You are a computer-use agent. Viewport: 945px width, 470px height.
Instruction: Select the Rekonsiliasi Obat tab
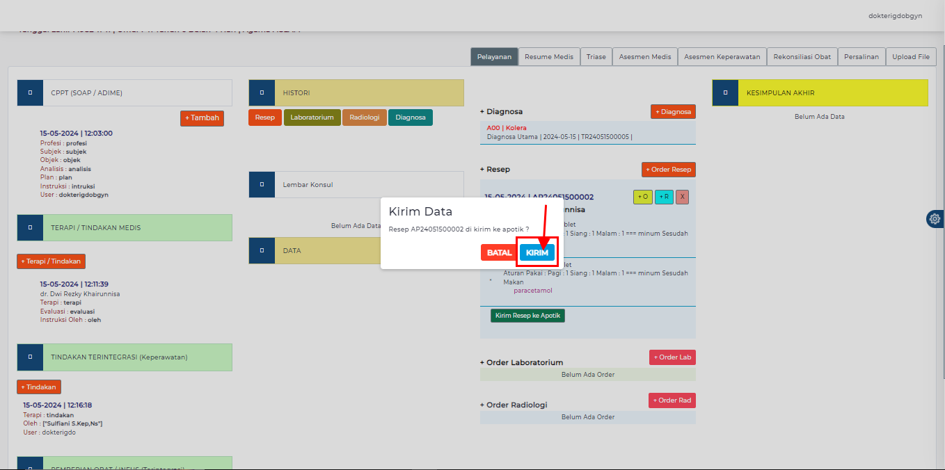coord(802,57)
